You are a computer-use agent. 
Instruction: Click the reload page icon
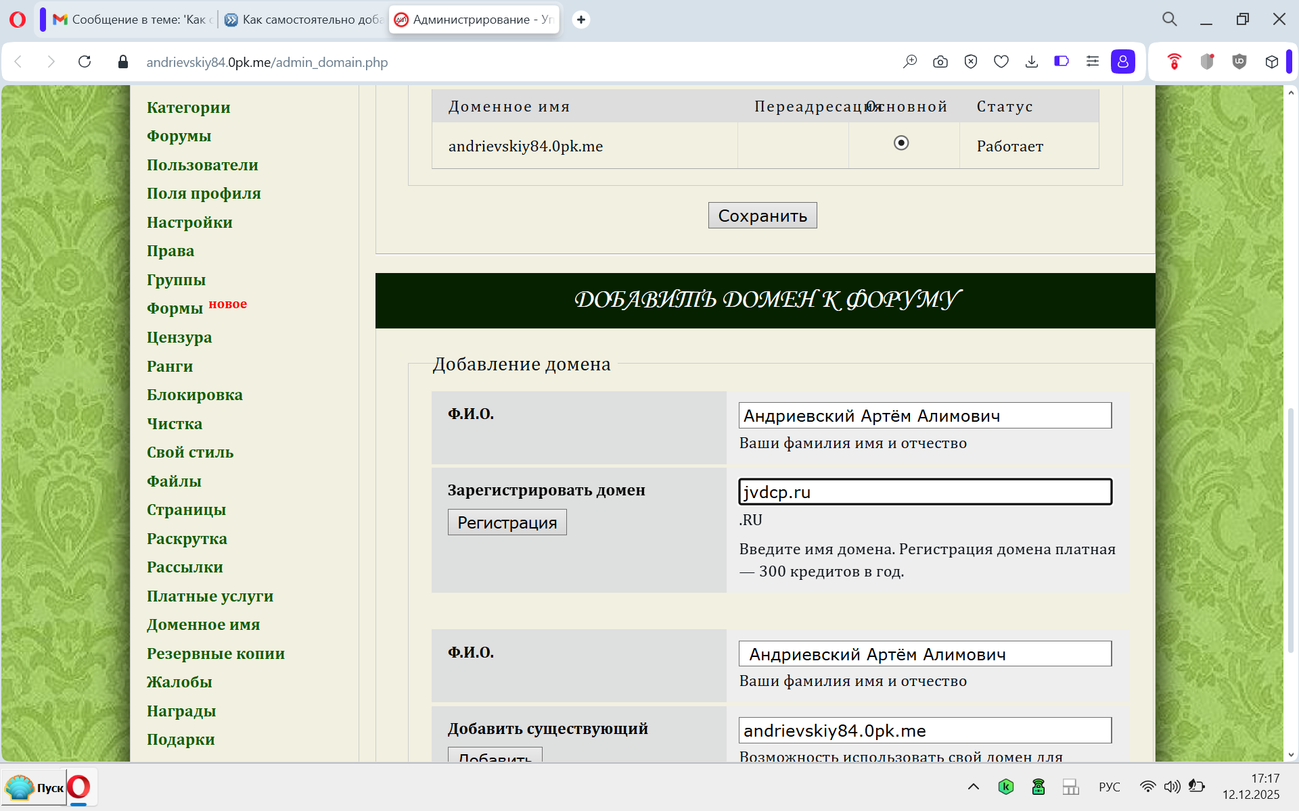[x=85, y=62]
